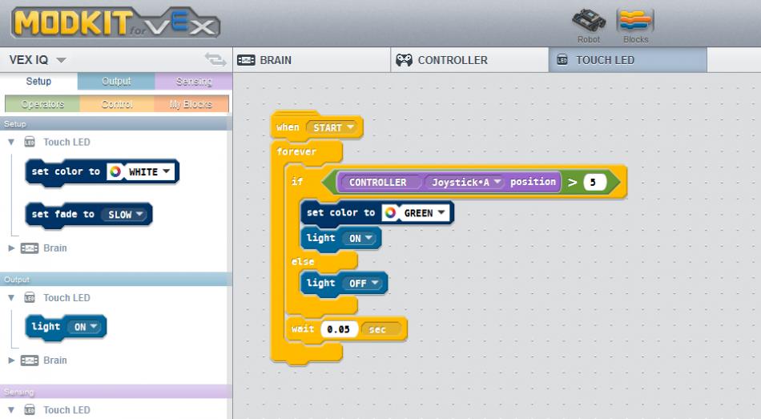761x419 pixels.
Task: Open the Sensing category tab
Action: [x=193, y=81]
